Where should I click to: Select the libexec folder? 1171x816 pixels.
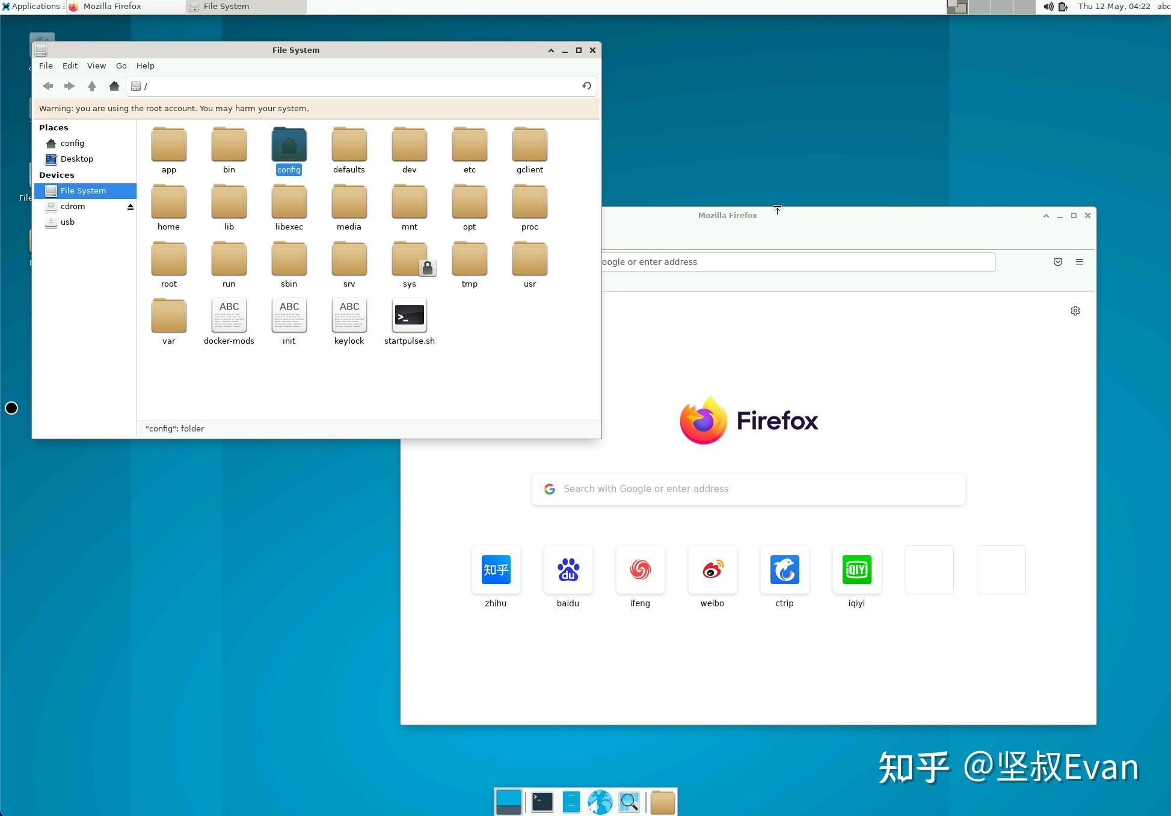pos(289,207)
